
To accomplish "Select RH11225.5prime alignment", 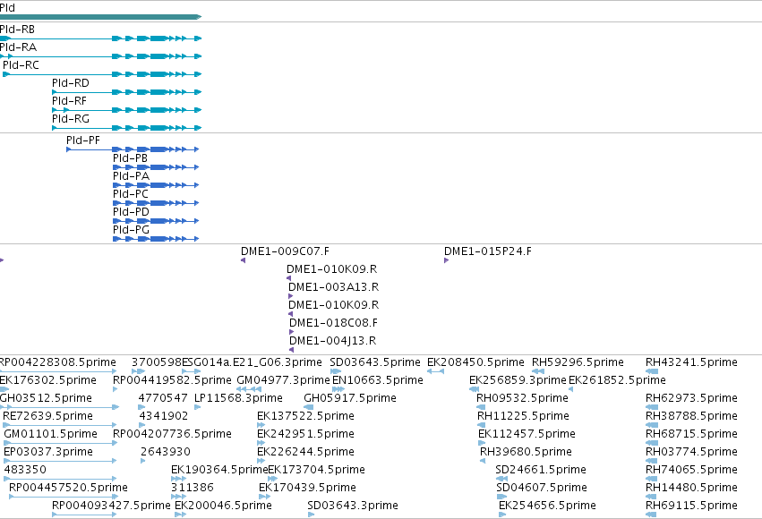I will point(524,417).
